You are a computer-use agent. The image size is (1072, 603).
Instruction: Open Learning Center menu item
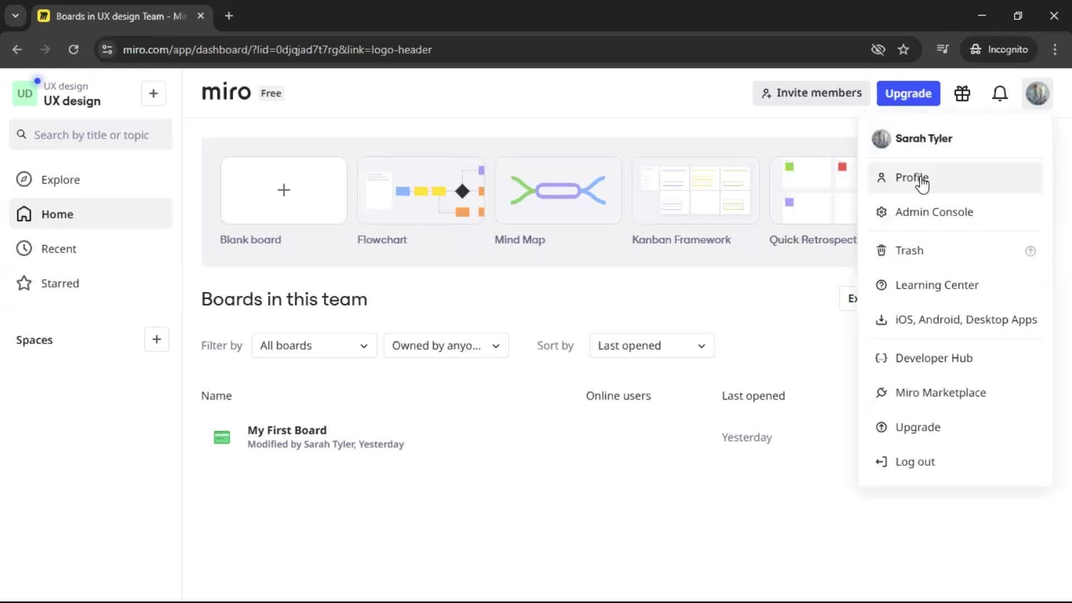(x=955, y=285)
